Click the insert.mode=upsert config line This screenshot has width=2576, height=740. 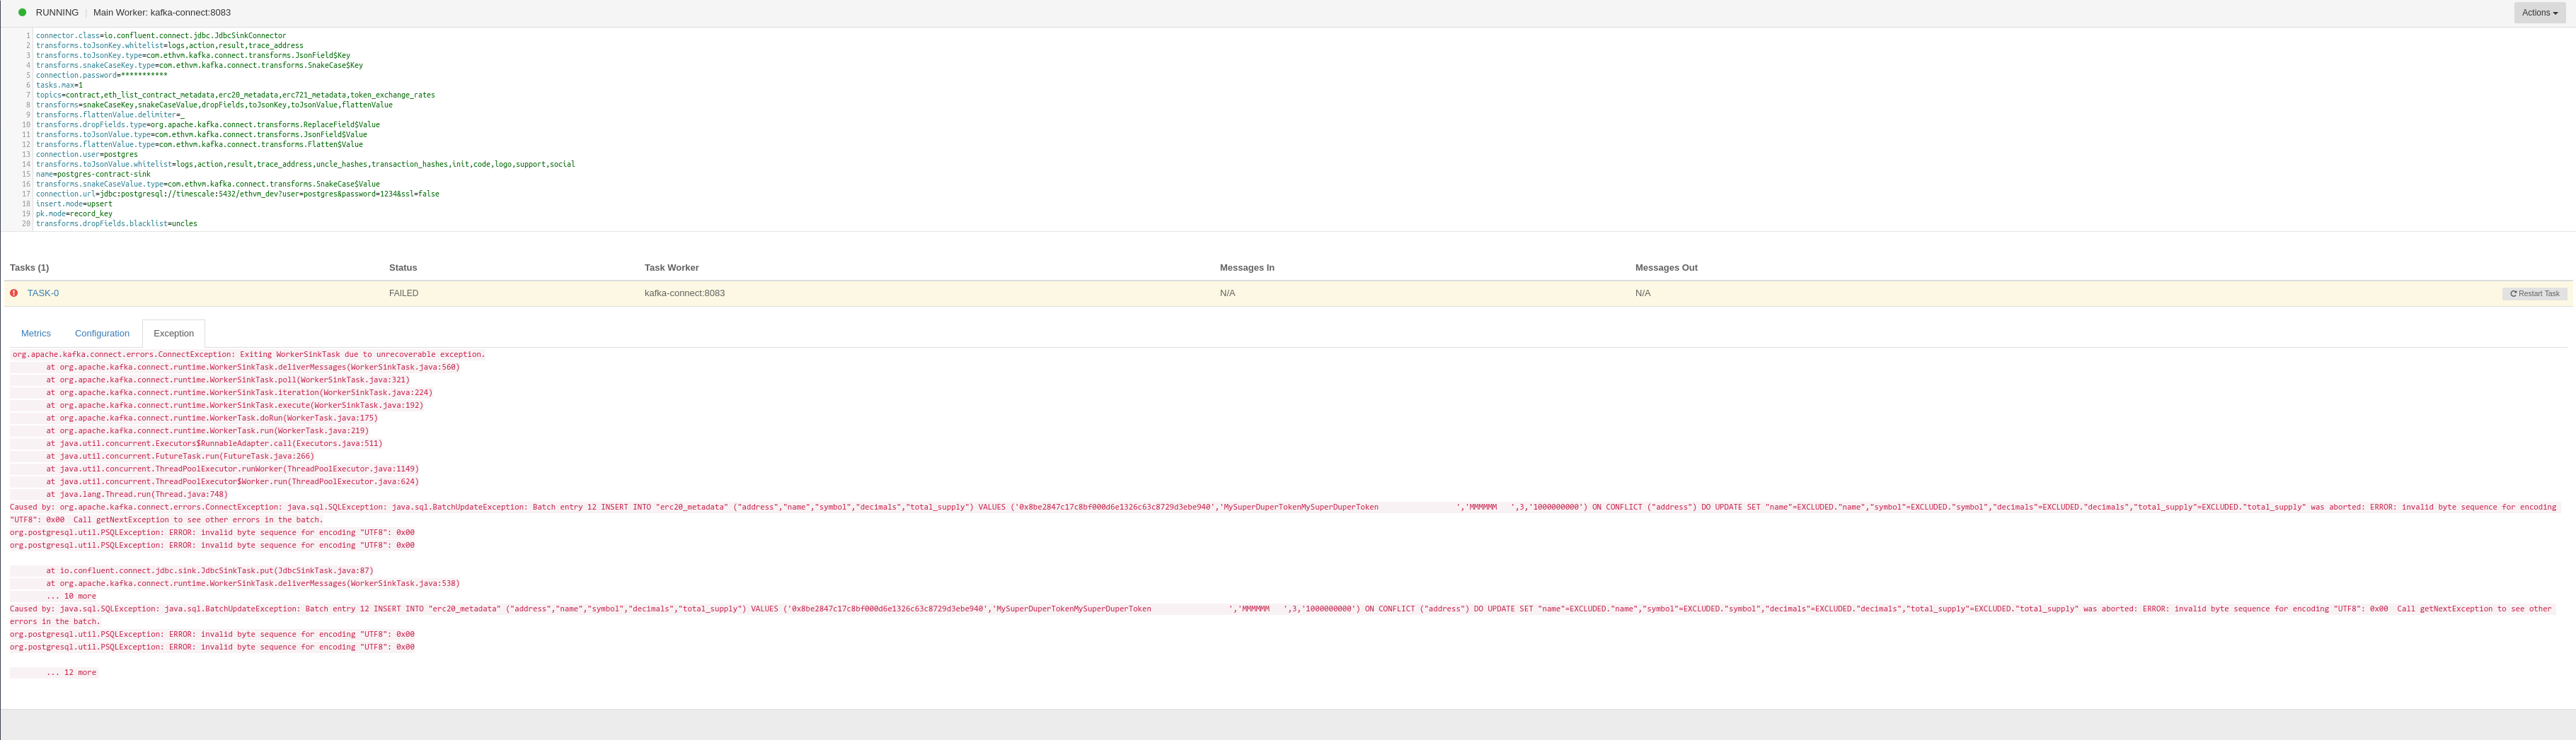click(74, 204)
